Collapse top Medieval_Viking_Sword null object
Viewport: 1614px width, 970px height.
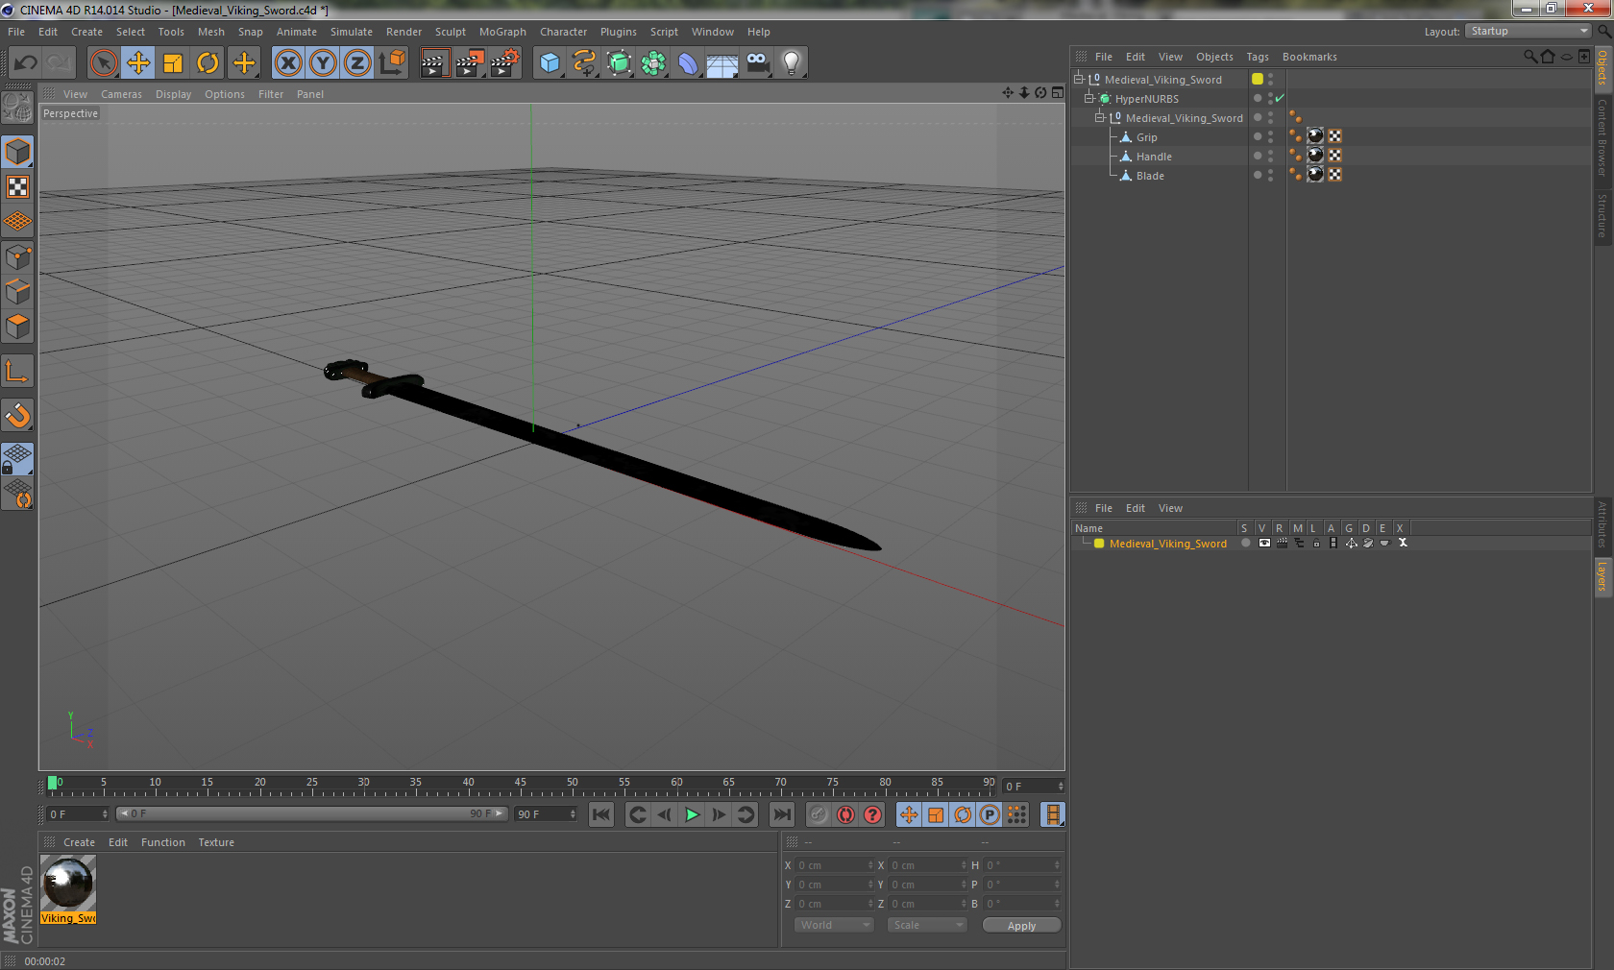(1079, 80)
